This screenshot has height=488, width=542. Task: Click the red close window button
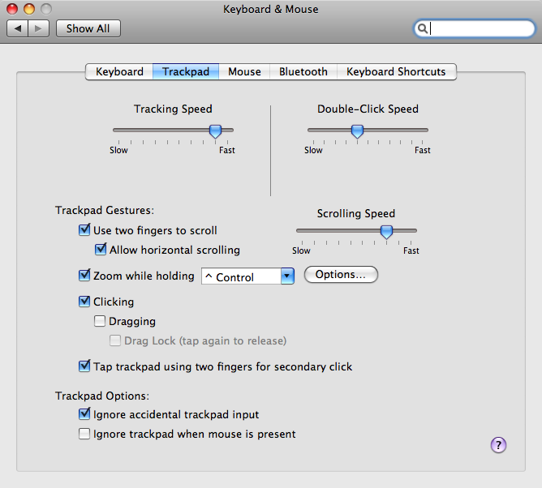pyautogui.click(x=12, y=9)
